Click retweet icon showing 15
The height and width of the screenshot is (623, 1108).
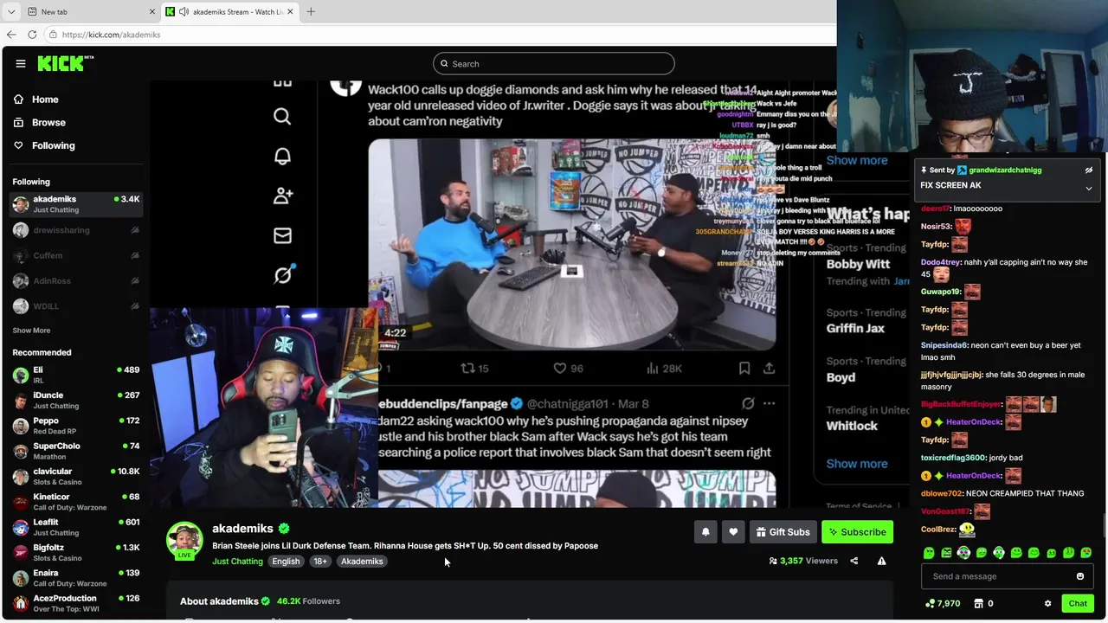click(467, 368)
